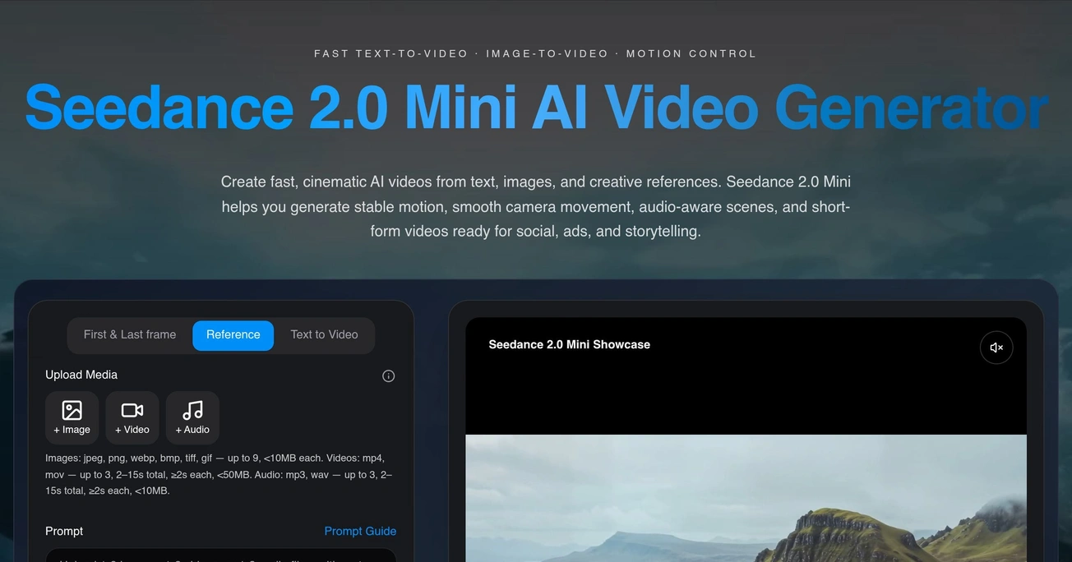Click the FAST TEXT-TO-VIDEO tagline

pos(535,53)
